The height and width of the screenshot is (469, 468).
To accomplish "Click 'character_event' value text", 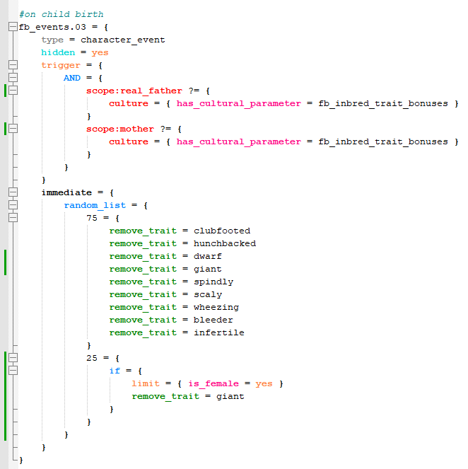I will click(x=123, y=40).
